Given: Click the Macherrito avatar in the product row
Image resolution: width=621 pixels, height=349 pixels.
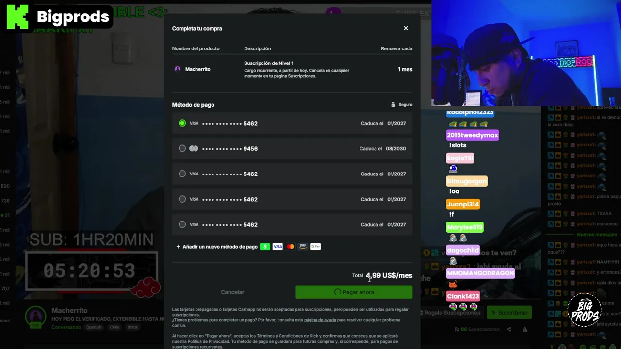Looking at the screenshot, I should [178, 69].
